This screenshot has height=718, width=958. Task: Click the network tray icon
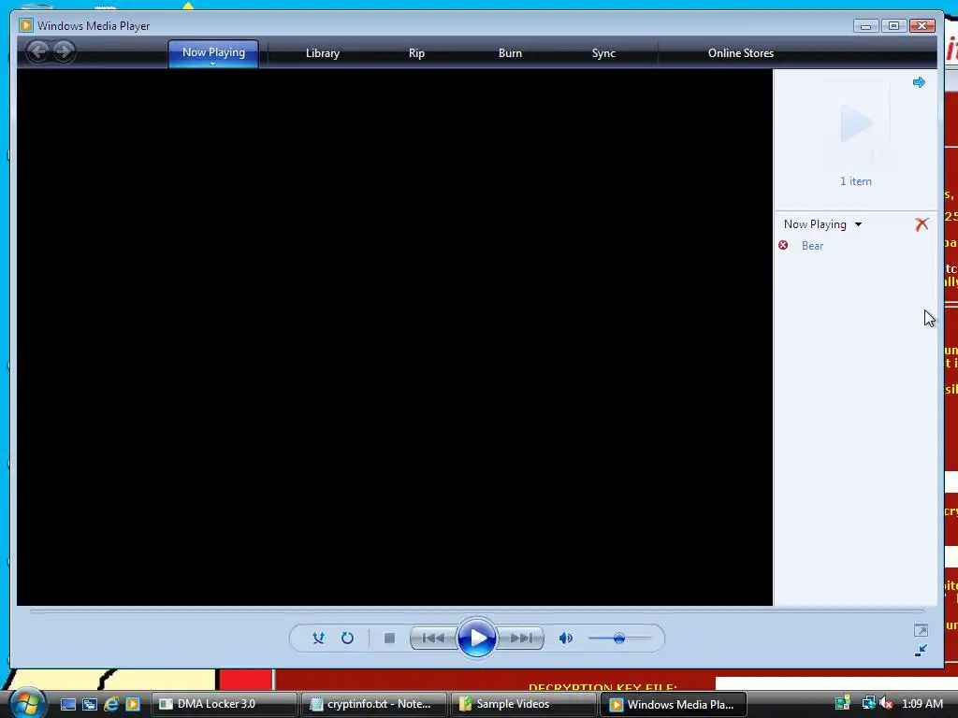point(868,703)
